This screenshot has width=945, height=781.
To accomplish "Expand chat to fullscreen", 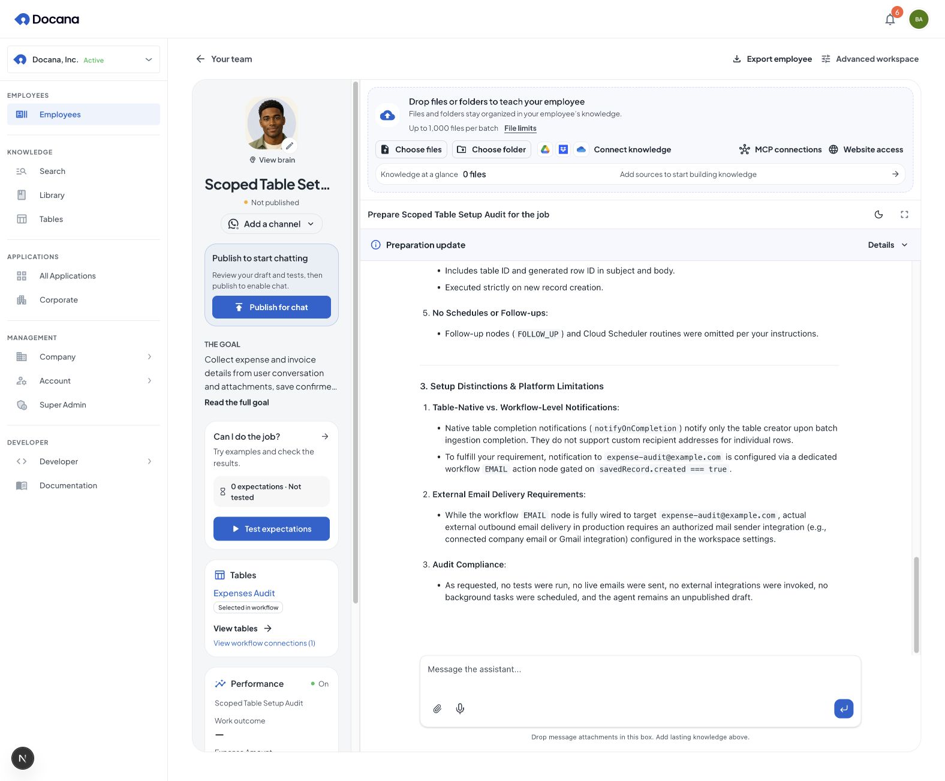I will [x=904, y=215].
